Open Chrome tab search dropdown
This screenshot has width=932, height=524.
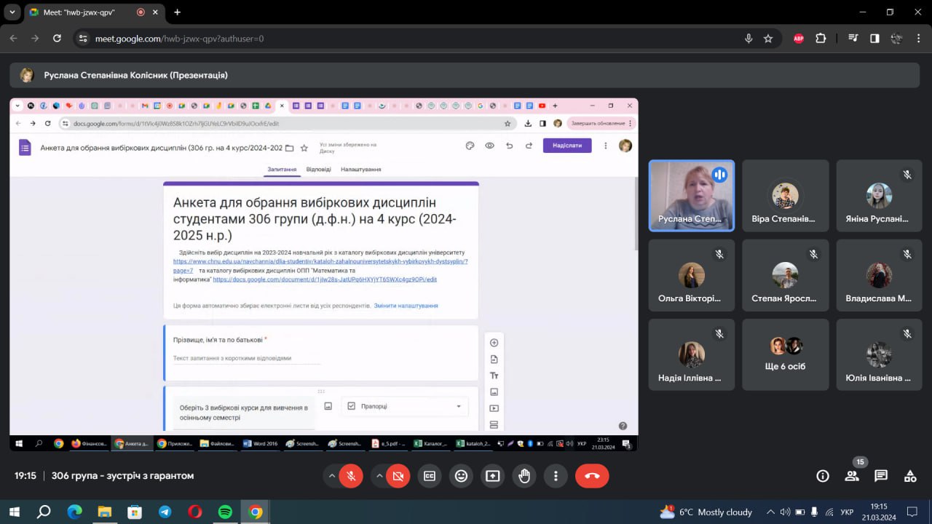coord(12,12)
